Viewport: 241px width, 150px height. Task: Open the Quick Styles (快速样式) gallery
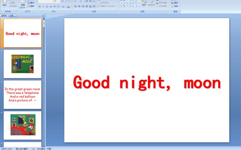point(151,4)
